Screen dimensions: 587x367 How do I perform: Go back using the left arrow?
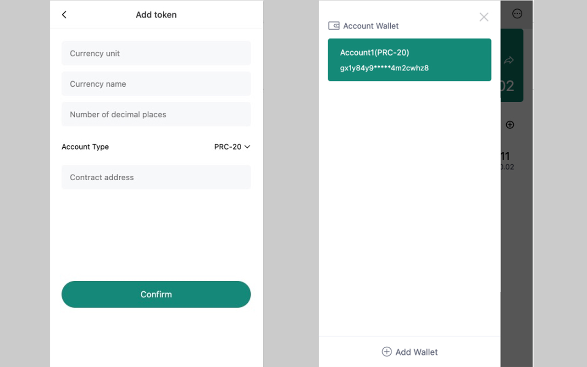click(x=64, y=15)
